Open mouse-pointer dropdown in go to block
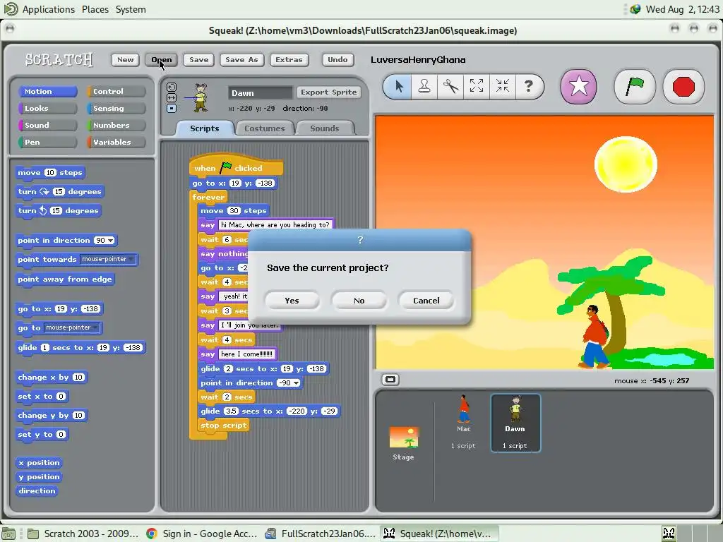723x542 pixels. click(x=95, y=327)
